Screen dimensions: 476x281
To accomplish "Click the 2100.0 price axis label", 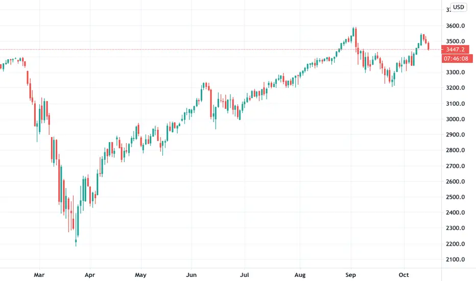I will tap(455, 259).
